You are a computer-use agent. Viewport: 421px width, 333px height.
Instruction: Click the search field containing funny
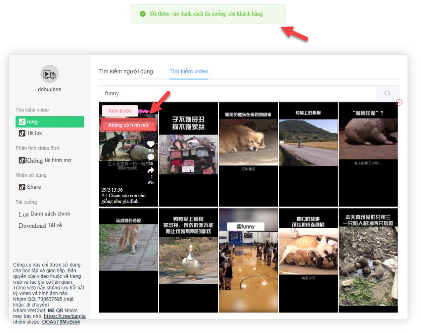click(x=237, y=93)
